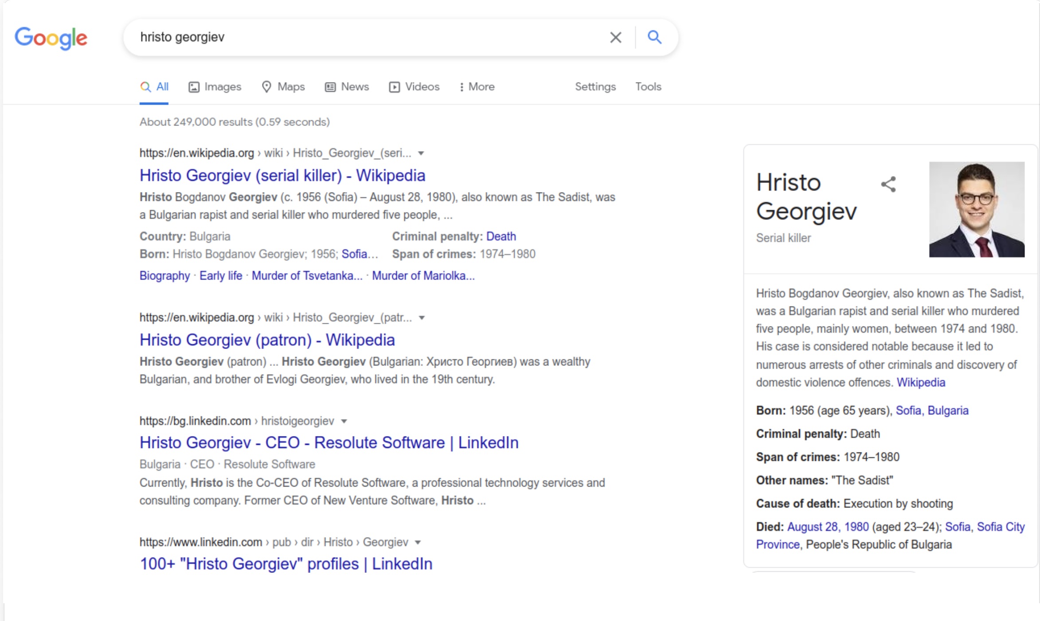The image size is (1040, 621).
Task: Click the blue magnifier search icon
Action: (654, 37)
